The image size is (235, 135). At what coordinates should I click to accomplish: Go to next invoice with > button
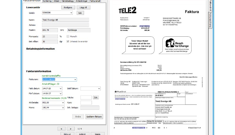[x=70, y=129]
